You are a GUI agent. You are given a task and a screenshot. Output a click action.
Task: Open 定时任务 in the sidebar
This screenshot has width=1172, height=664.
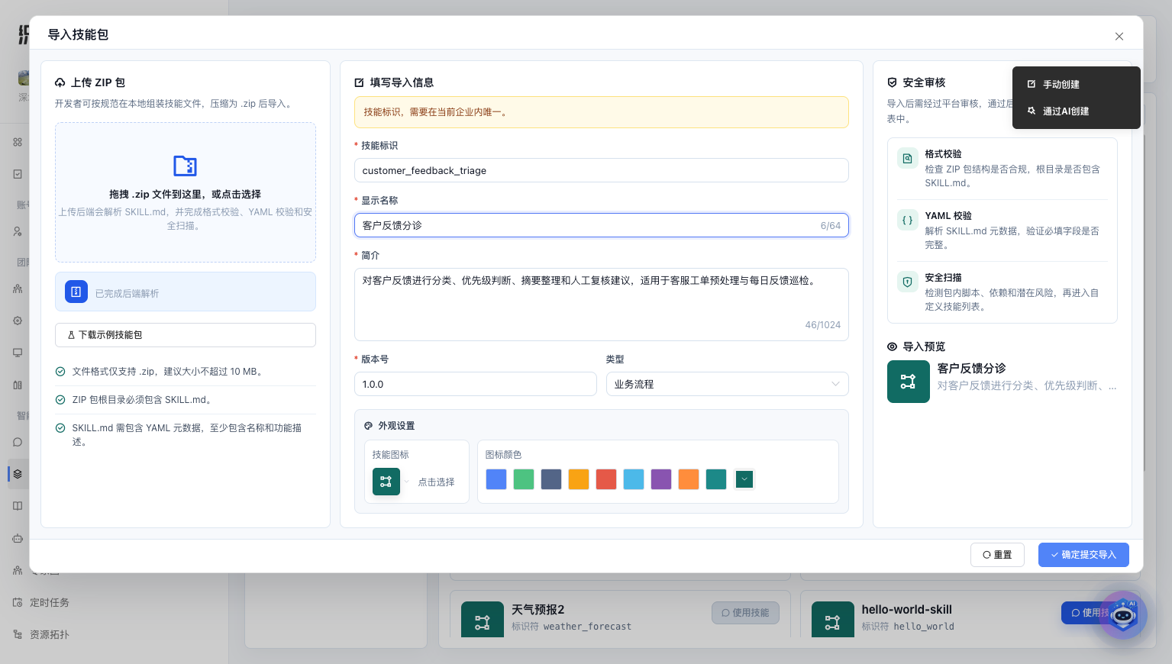50,602
